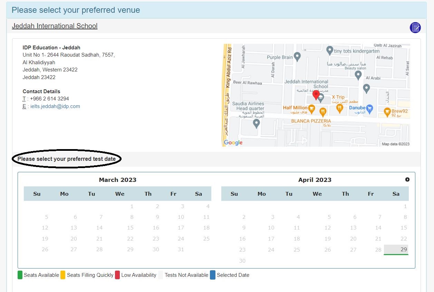Click the green Seats Available legend swatch
434x292 pixels.
(20, 275)
